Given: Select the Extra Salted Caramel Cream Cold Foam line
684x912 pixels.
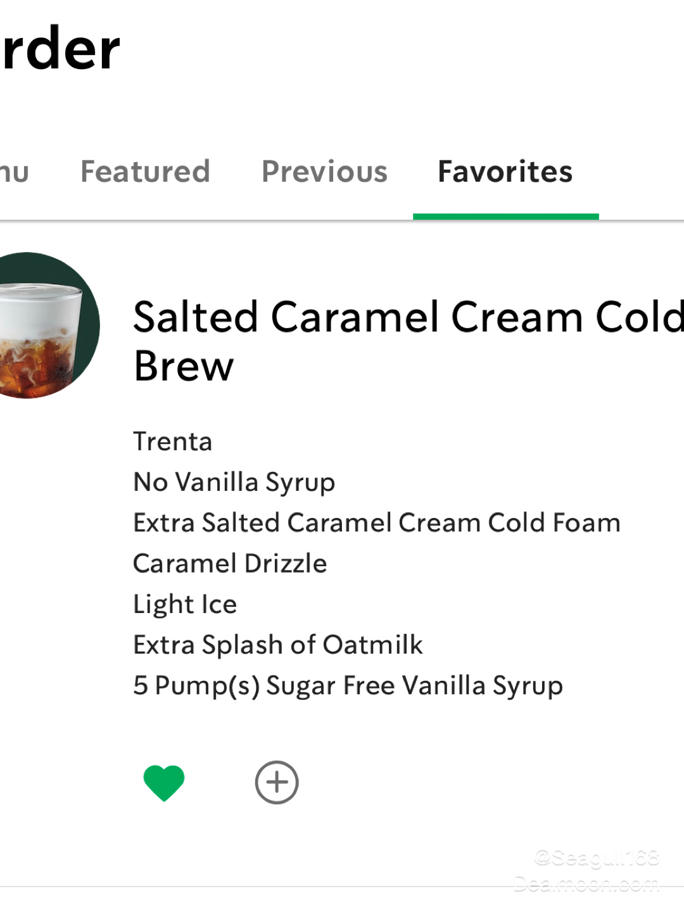Looking at the screenshot, I should pos(376,523).
